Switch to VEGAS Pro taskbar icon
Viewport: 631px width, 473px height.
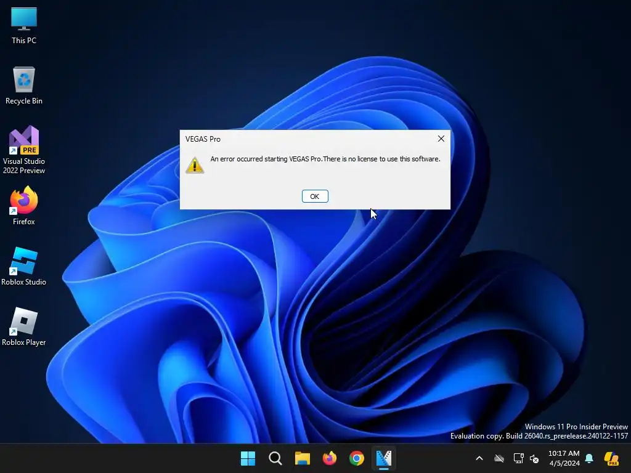pos(383,458)
